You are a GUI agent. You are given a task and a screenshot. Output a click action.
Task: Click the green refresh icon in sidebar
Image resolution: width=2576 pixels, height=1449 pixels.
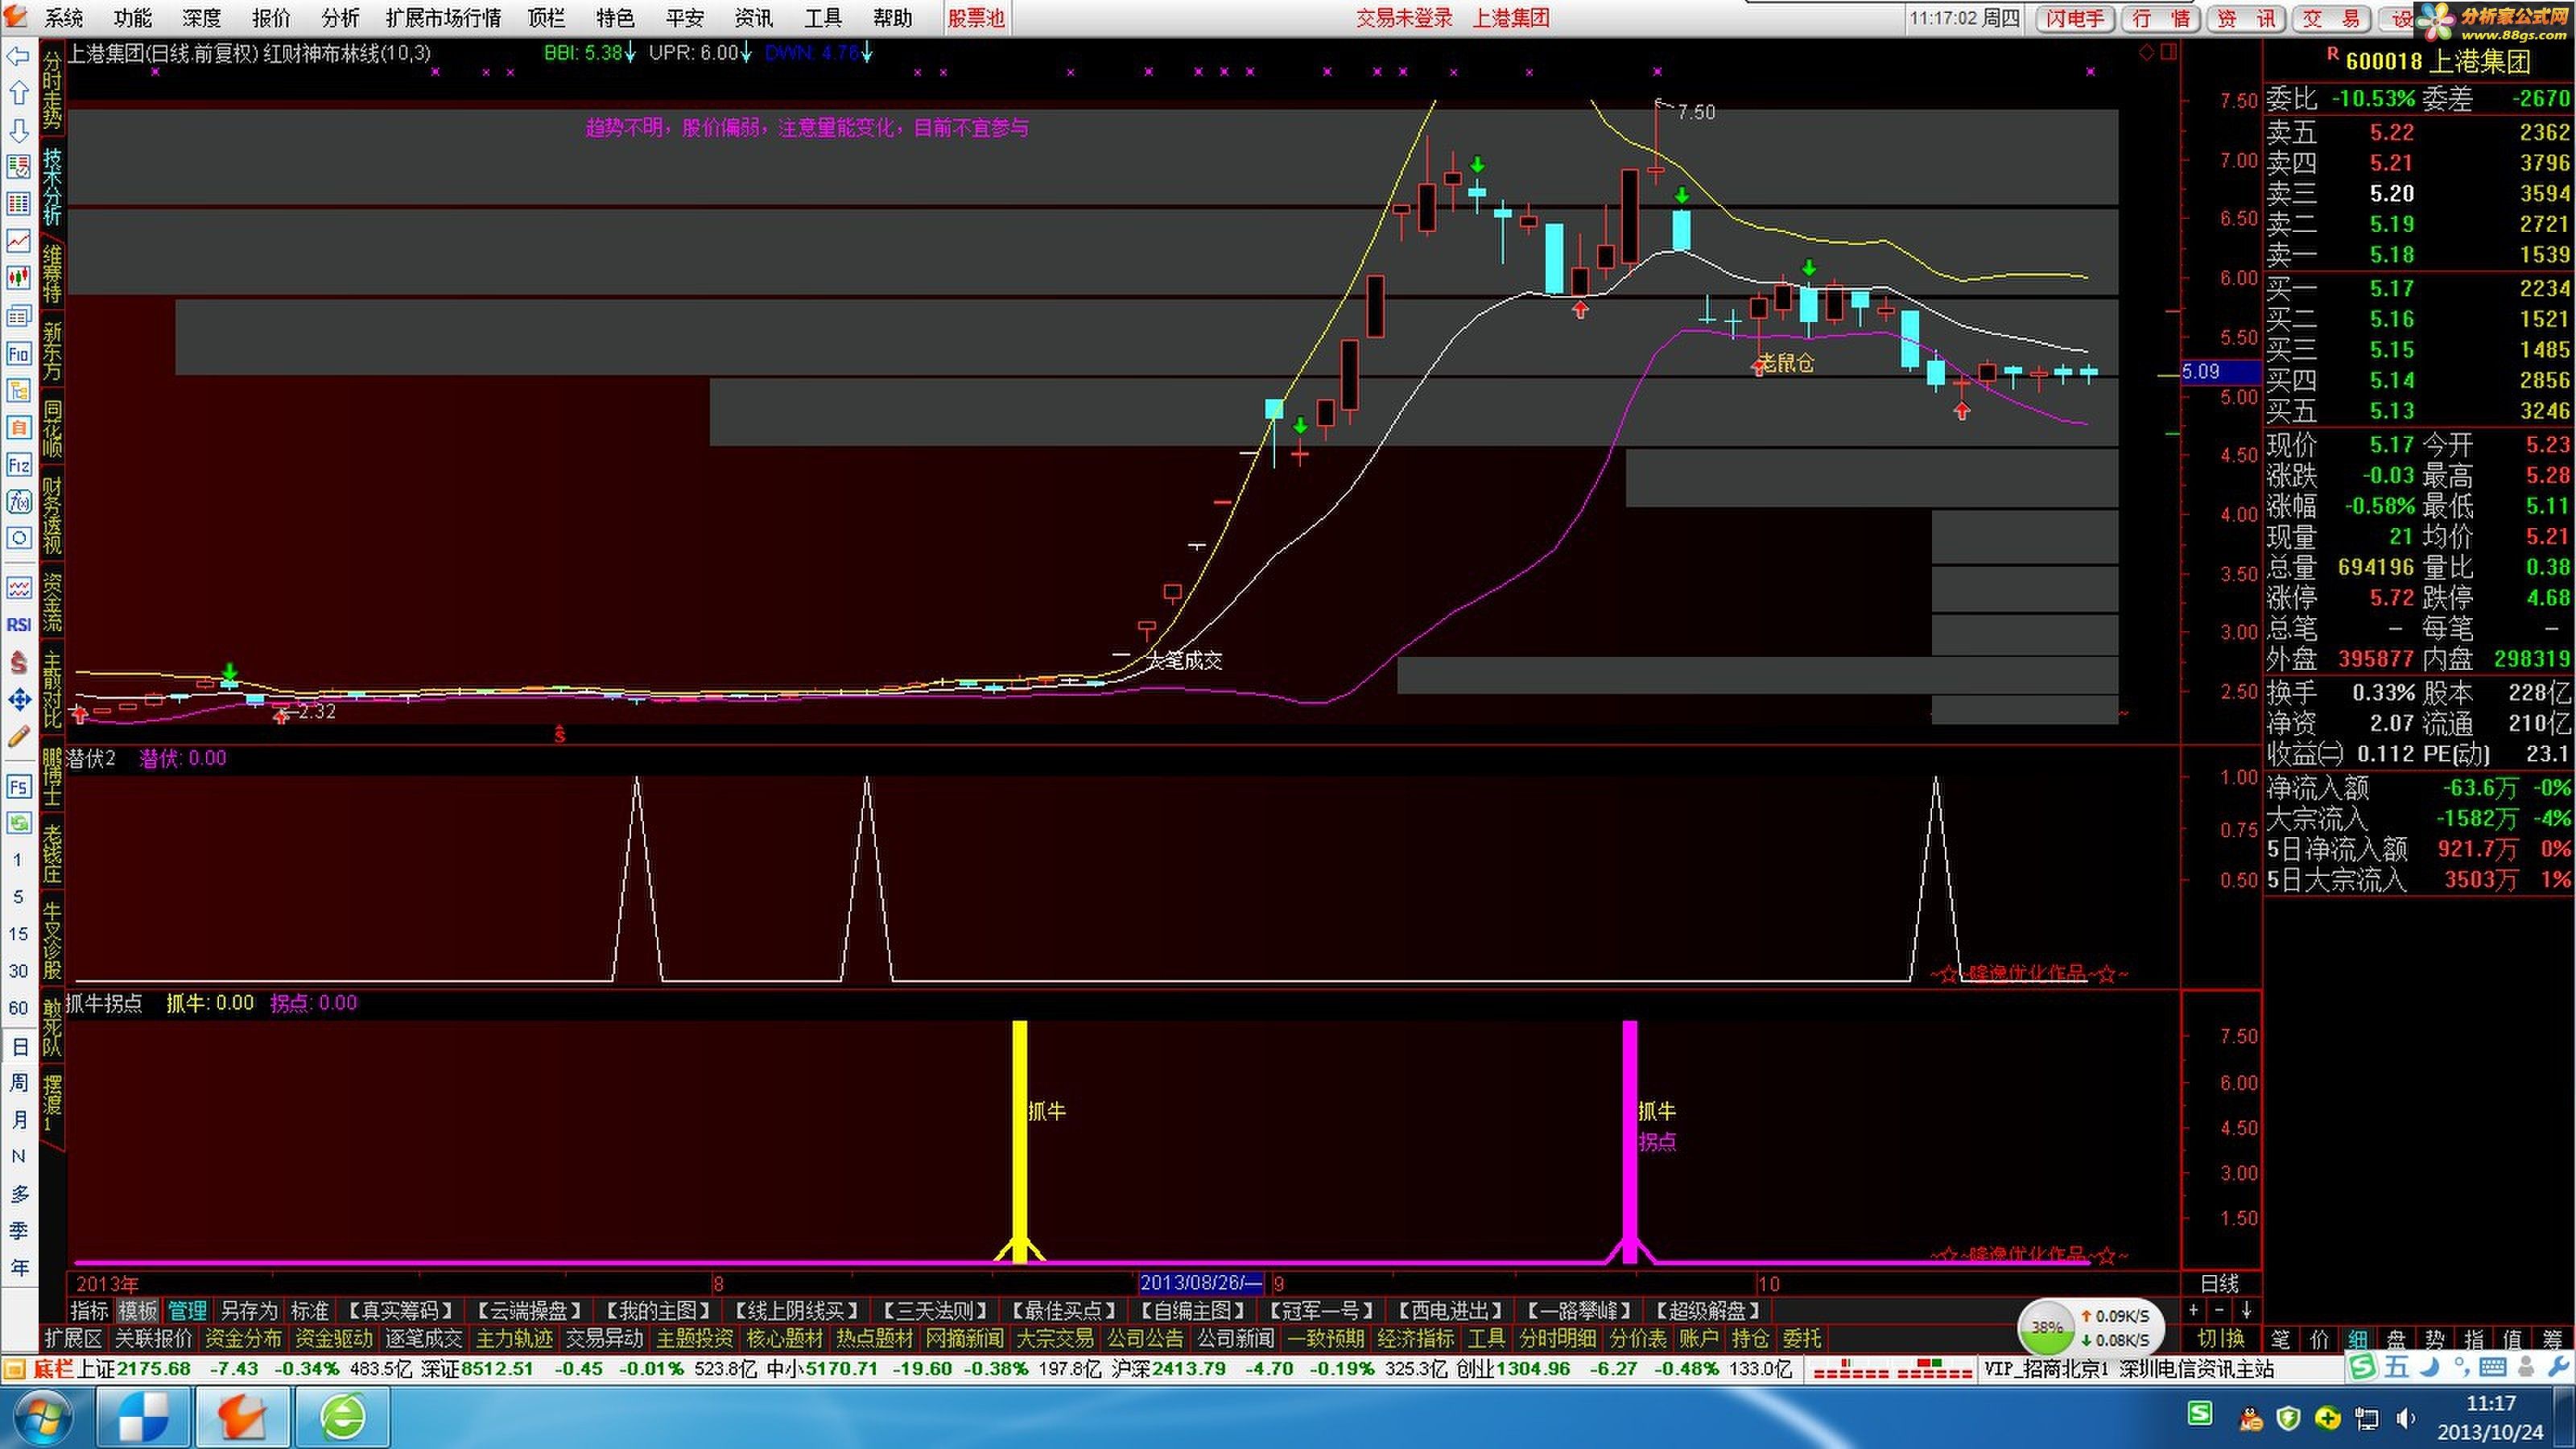19,823
